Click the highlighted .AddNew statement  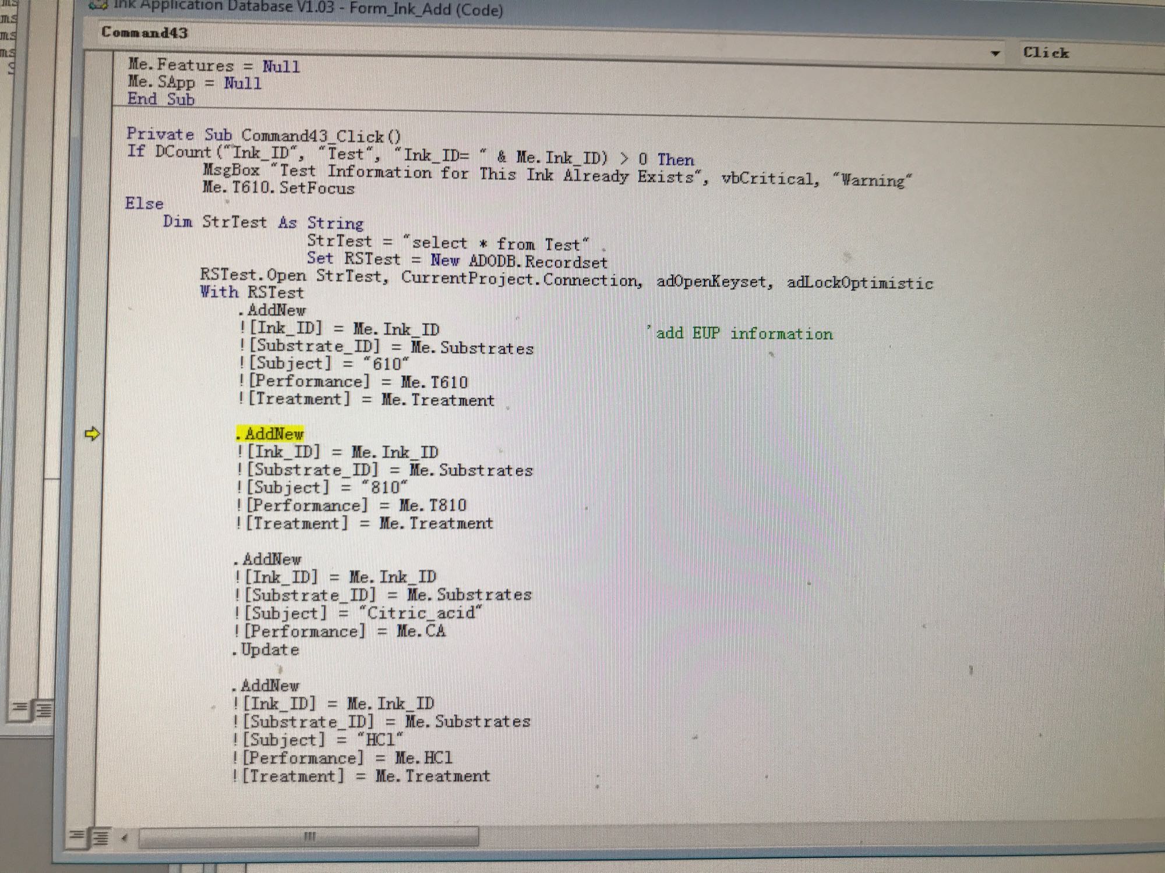[270, 434]
